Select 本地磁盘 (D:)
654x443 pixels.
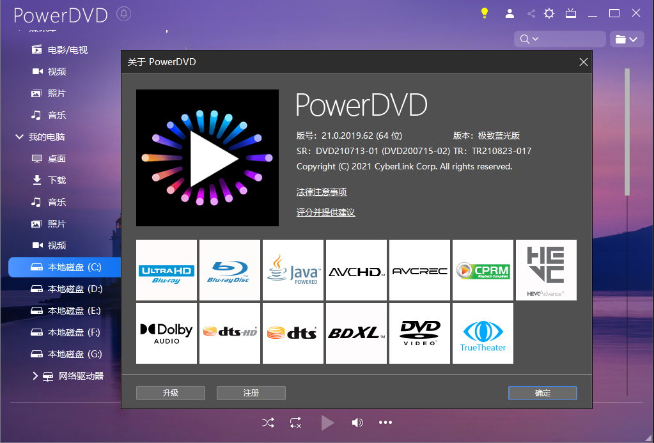pos(65,289)
